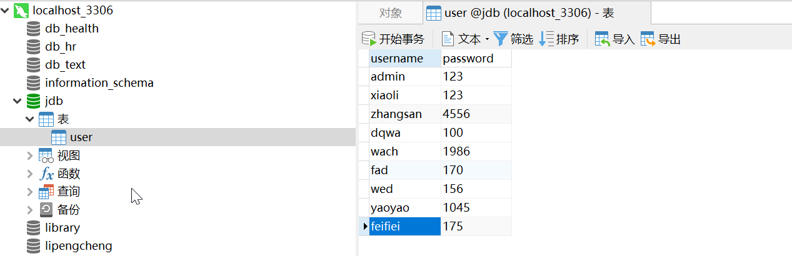792x256 pixels.
Task: Expand the views (视图) node
Action: click(30, 155)
